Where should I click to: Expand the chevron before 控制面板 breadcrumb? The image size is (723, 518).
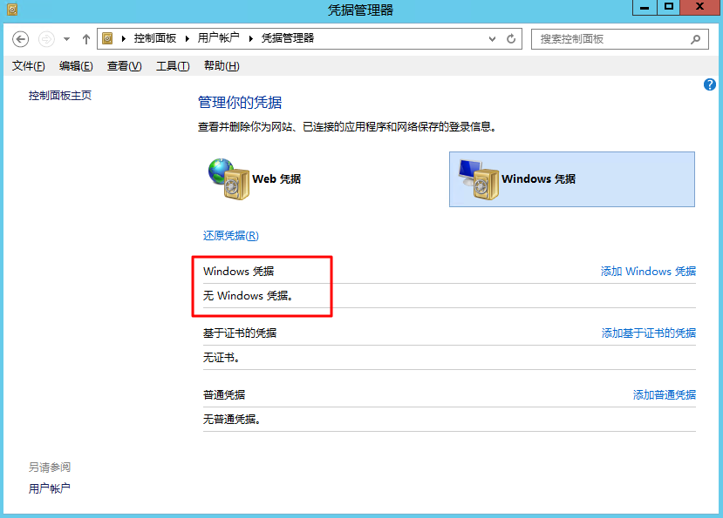click(124, 38)
